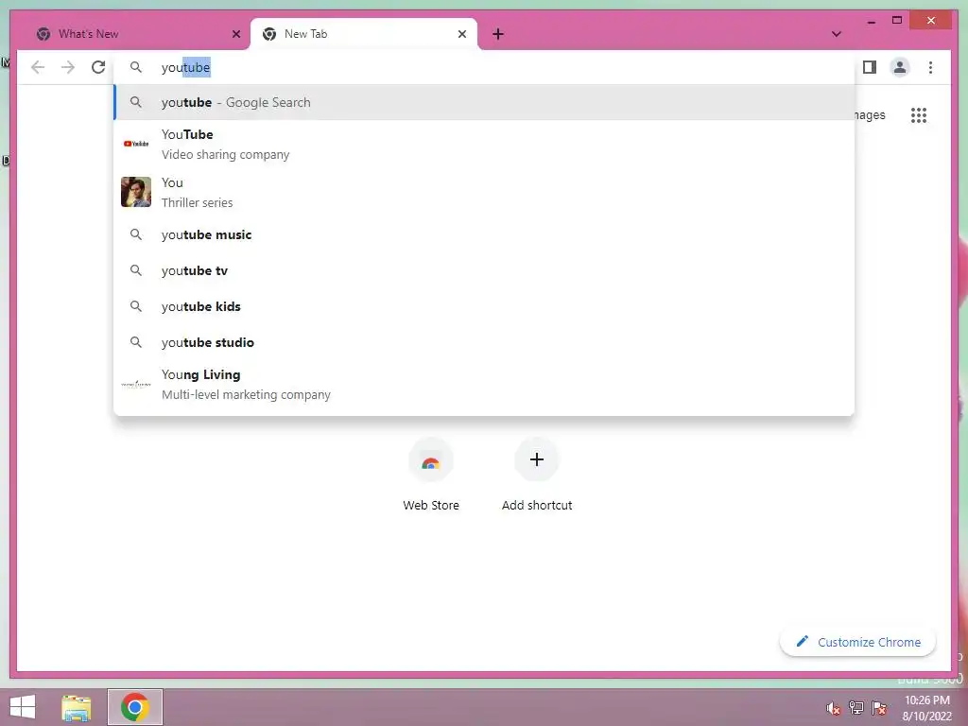This screenshot has width=968, height=726.
Task: Click the Chrome taskbar icon
Action: pos(135,707)
